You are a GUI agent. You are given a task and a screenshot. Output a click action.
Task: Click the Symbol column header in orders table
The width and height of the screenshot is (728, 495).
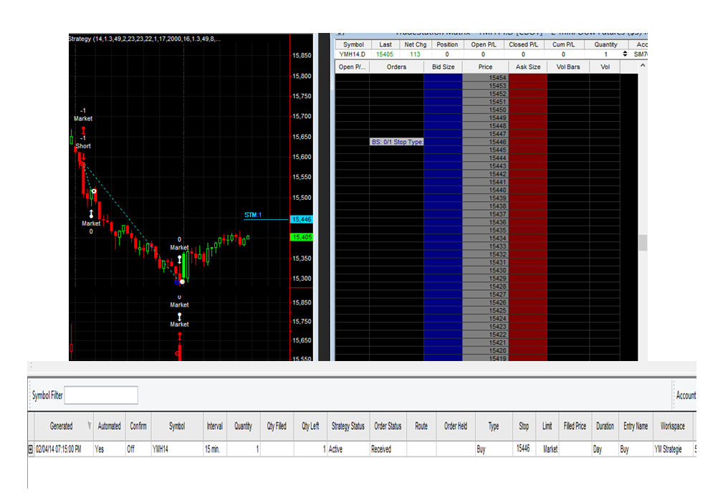177,426
